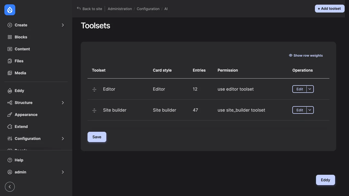Expand the Create submenu chevron

(63, 25)
